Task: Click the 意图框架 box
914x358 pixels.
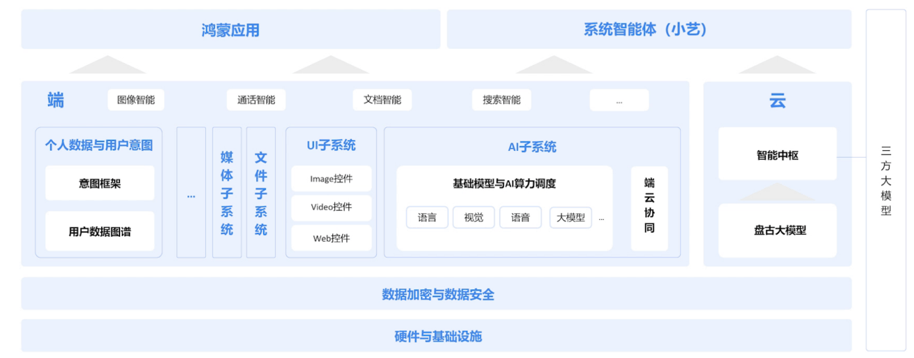Action: (100, 183)
